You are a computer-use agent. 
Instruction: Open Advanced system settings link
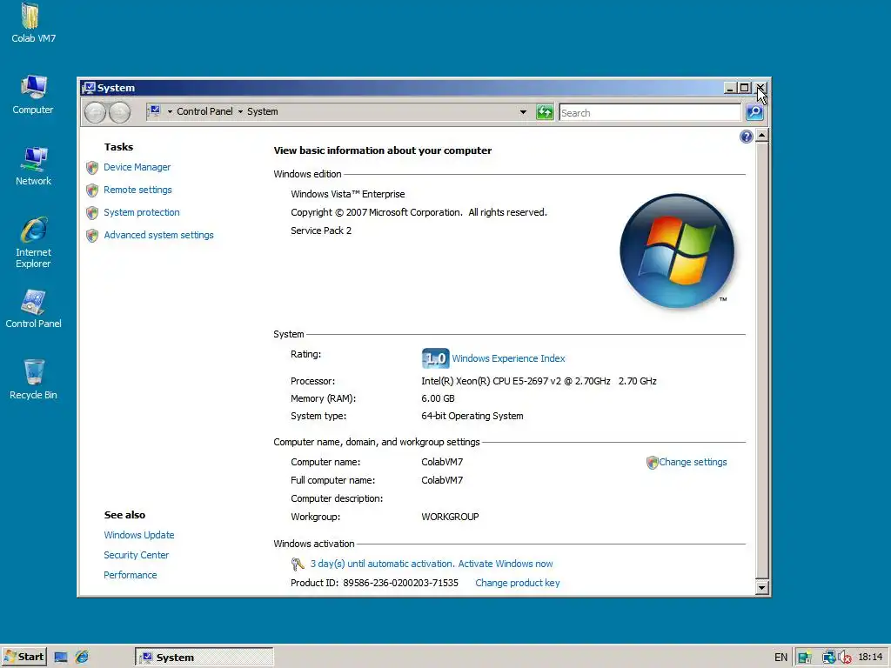[158, 235]
